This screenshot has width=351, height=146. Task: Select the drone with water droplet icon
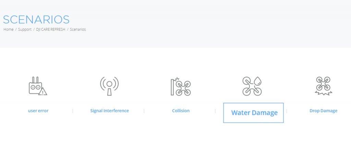[252, 86]
